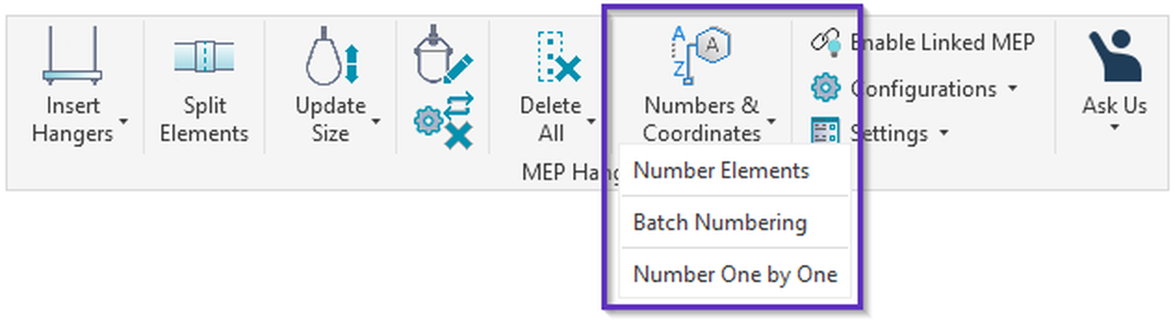
Task: Click the Update Size icon
Action: pos(332,56)
